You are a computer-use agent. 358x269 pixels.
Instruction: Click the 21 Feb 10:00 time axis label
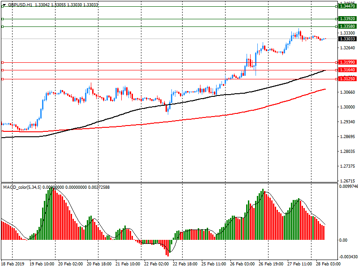(128, 264)
